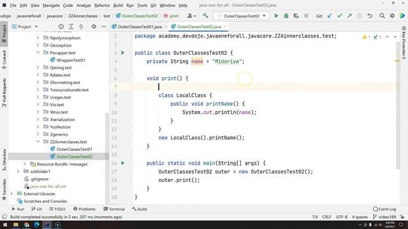This screenshot has height=229, width=408.
Task: Click the highlighted name field in code
Action: pos(197,62)
